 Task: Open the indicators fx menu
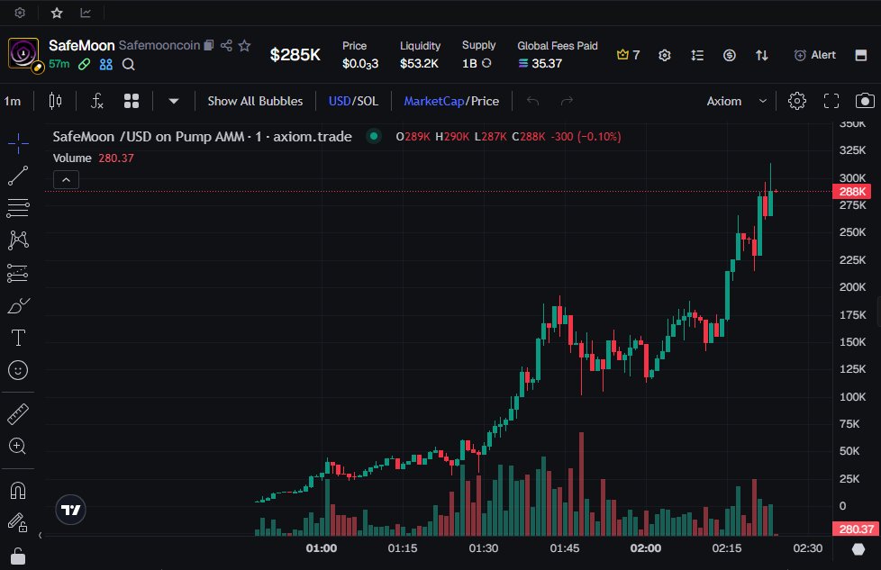point(97,101)
